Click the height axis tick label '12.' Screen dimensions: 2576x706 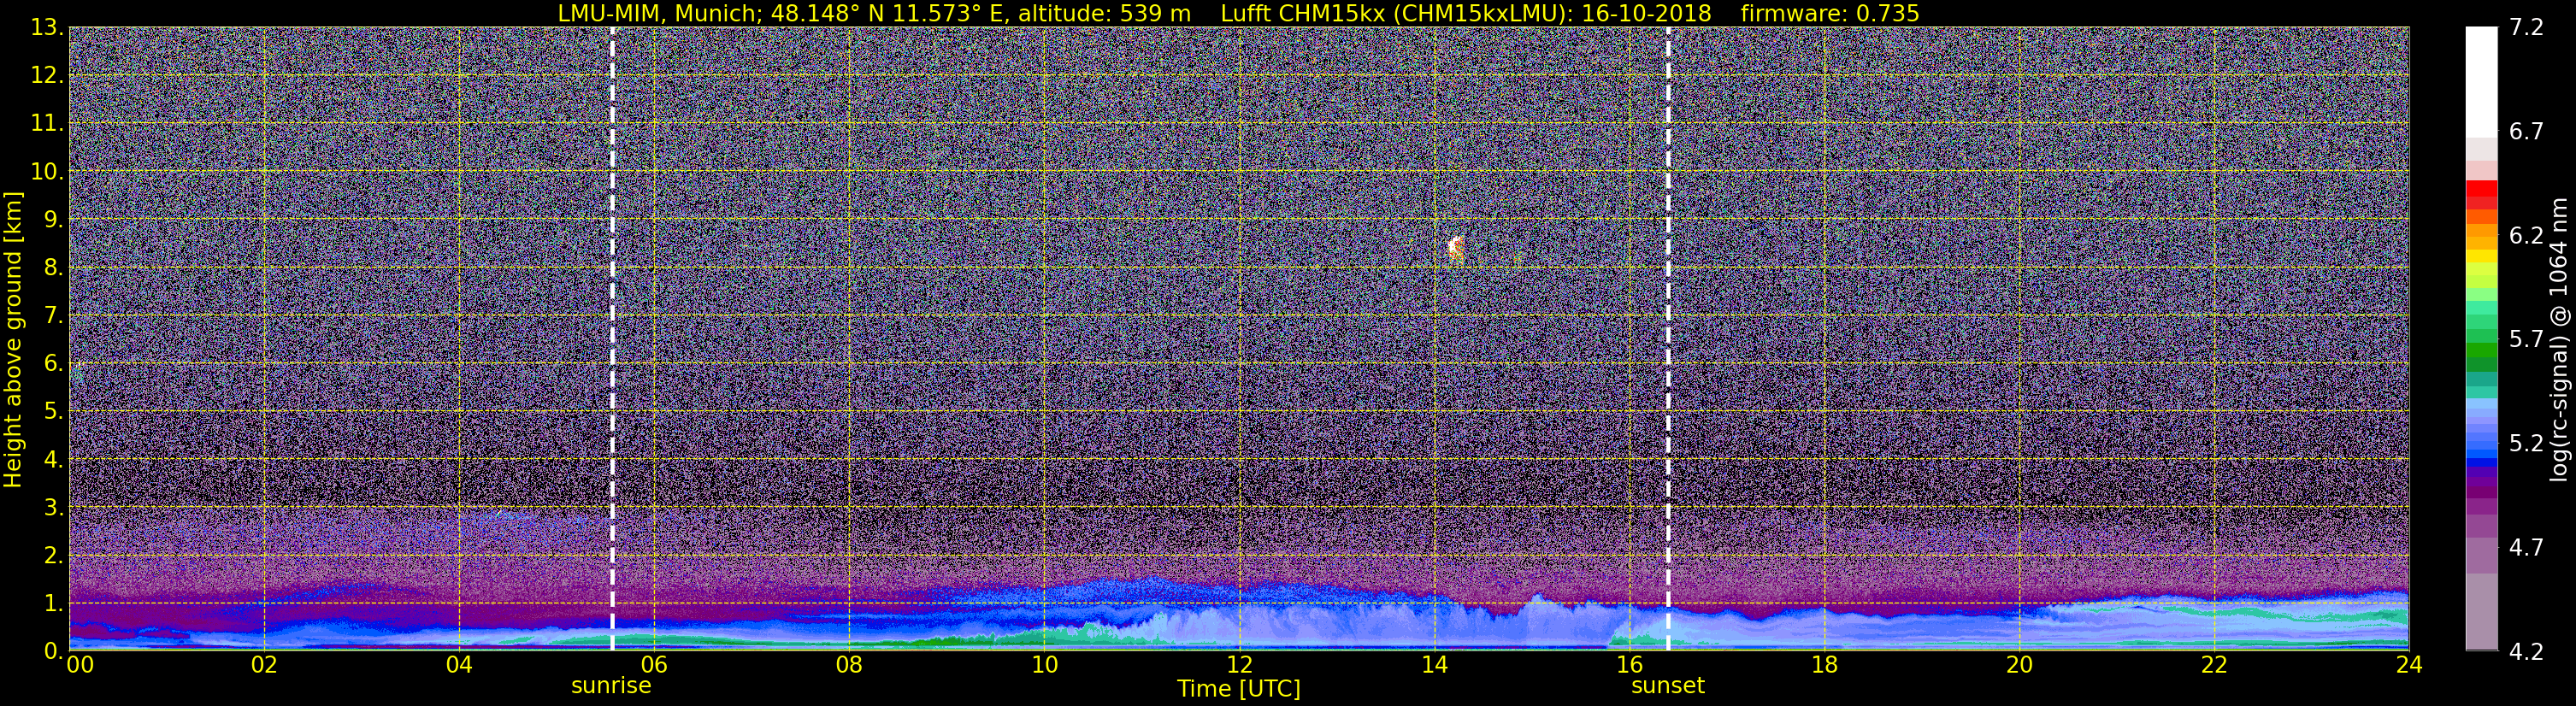47,76
